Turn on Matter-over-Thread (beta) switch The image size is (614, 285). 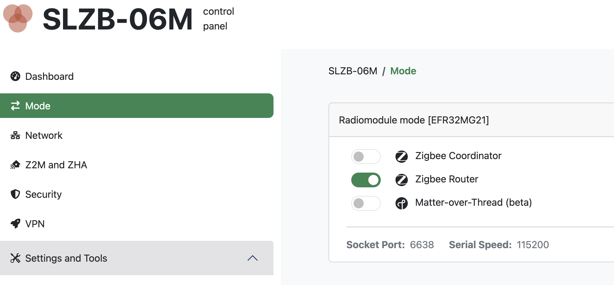pos(366,203)
